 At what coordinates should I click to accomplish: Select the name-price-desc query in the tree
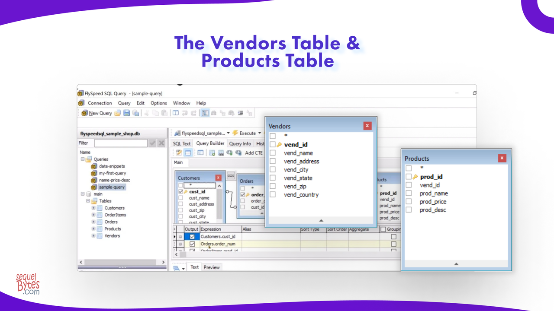114,180
